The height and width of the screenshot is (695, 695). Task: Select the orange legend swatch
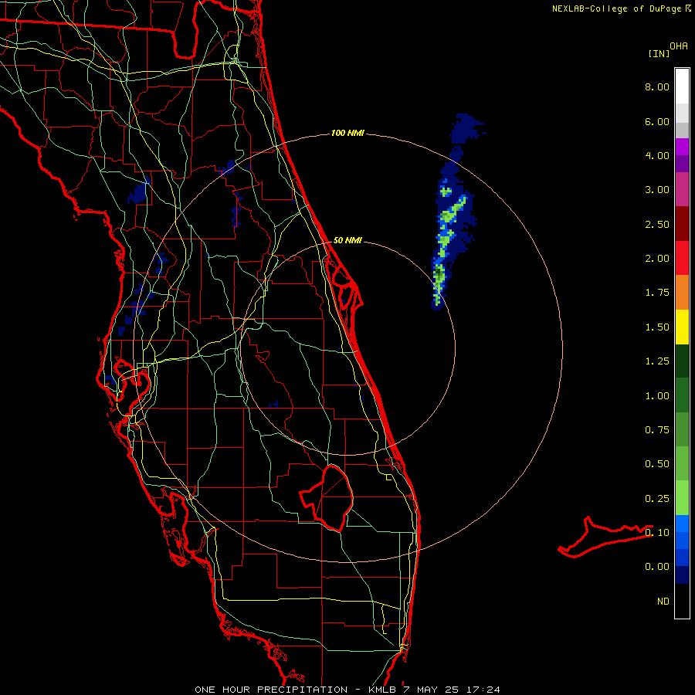[x=682, y=292]
